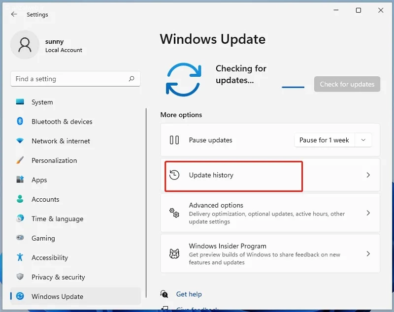Open the Get help link
The image size is (394, 312).
pos(189,294)
